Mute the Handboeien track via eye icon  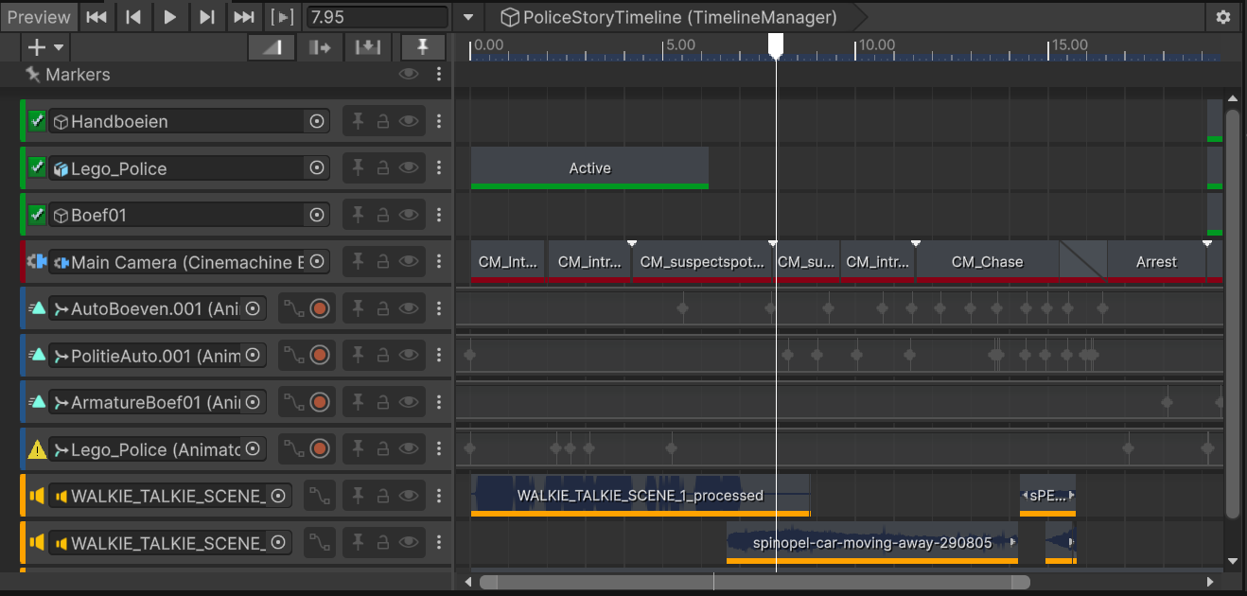tap(409, 121)
